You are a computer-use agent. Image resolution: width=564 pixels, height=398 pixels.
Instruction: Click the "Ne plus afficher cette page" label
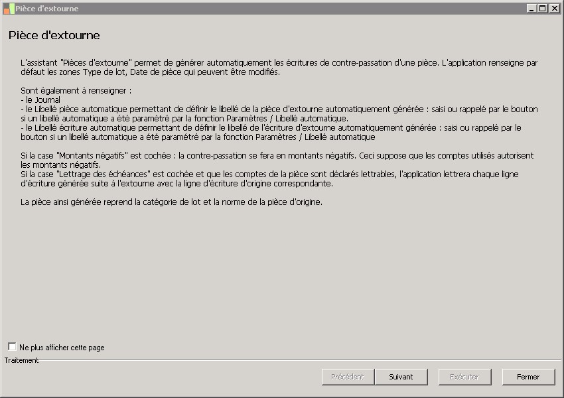pos(62,348)
